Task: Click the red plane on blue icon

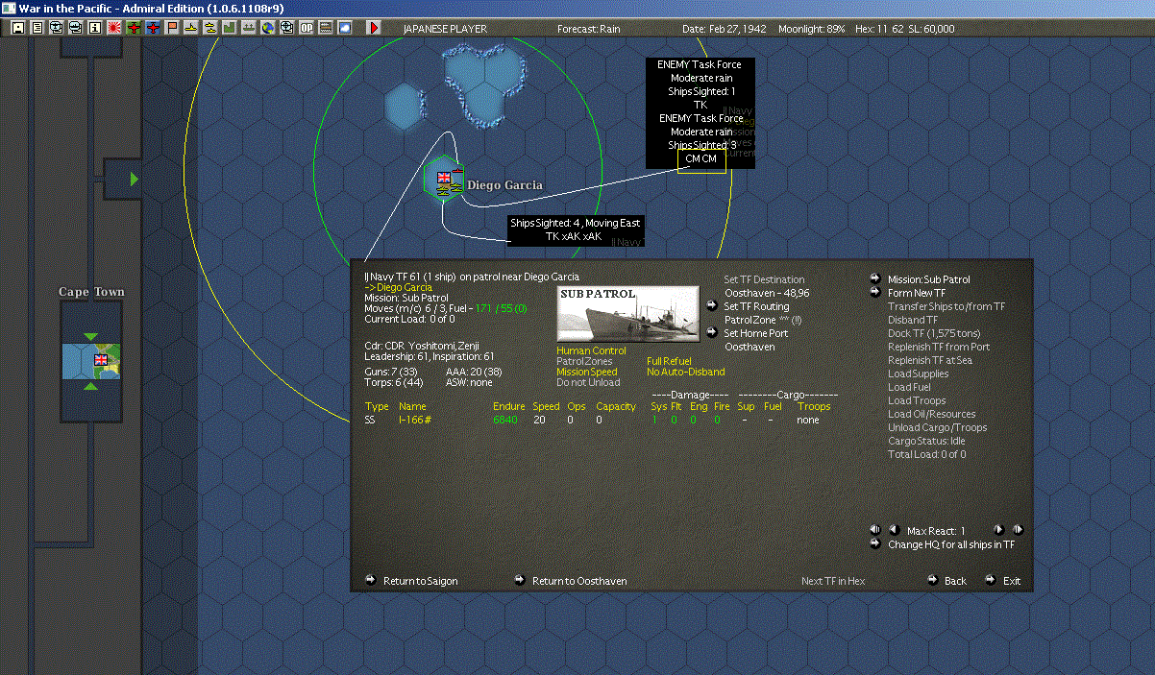Action: (x=153, y=29)
